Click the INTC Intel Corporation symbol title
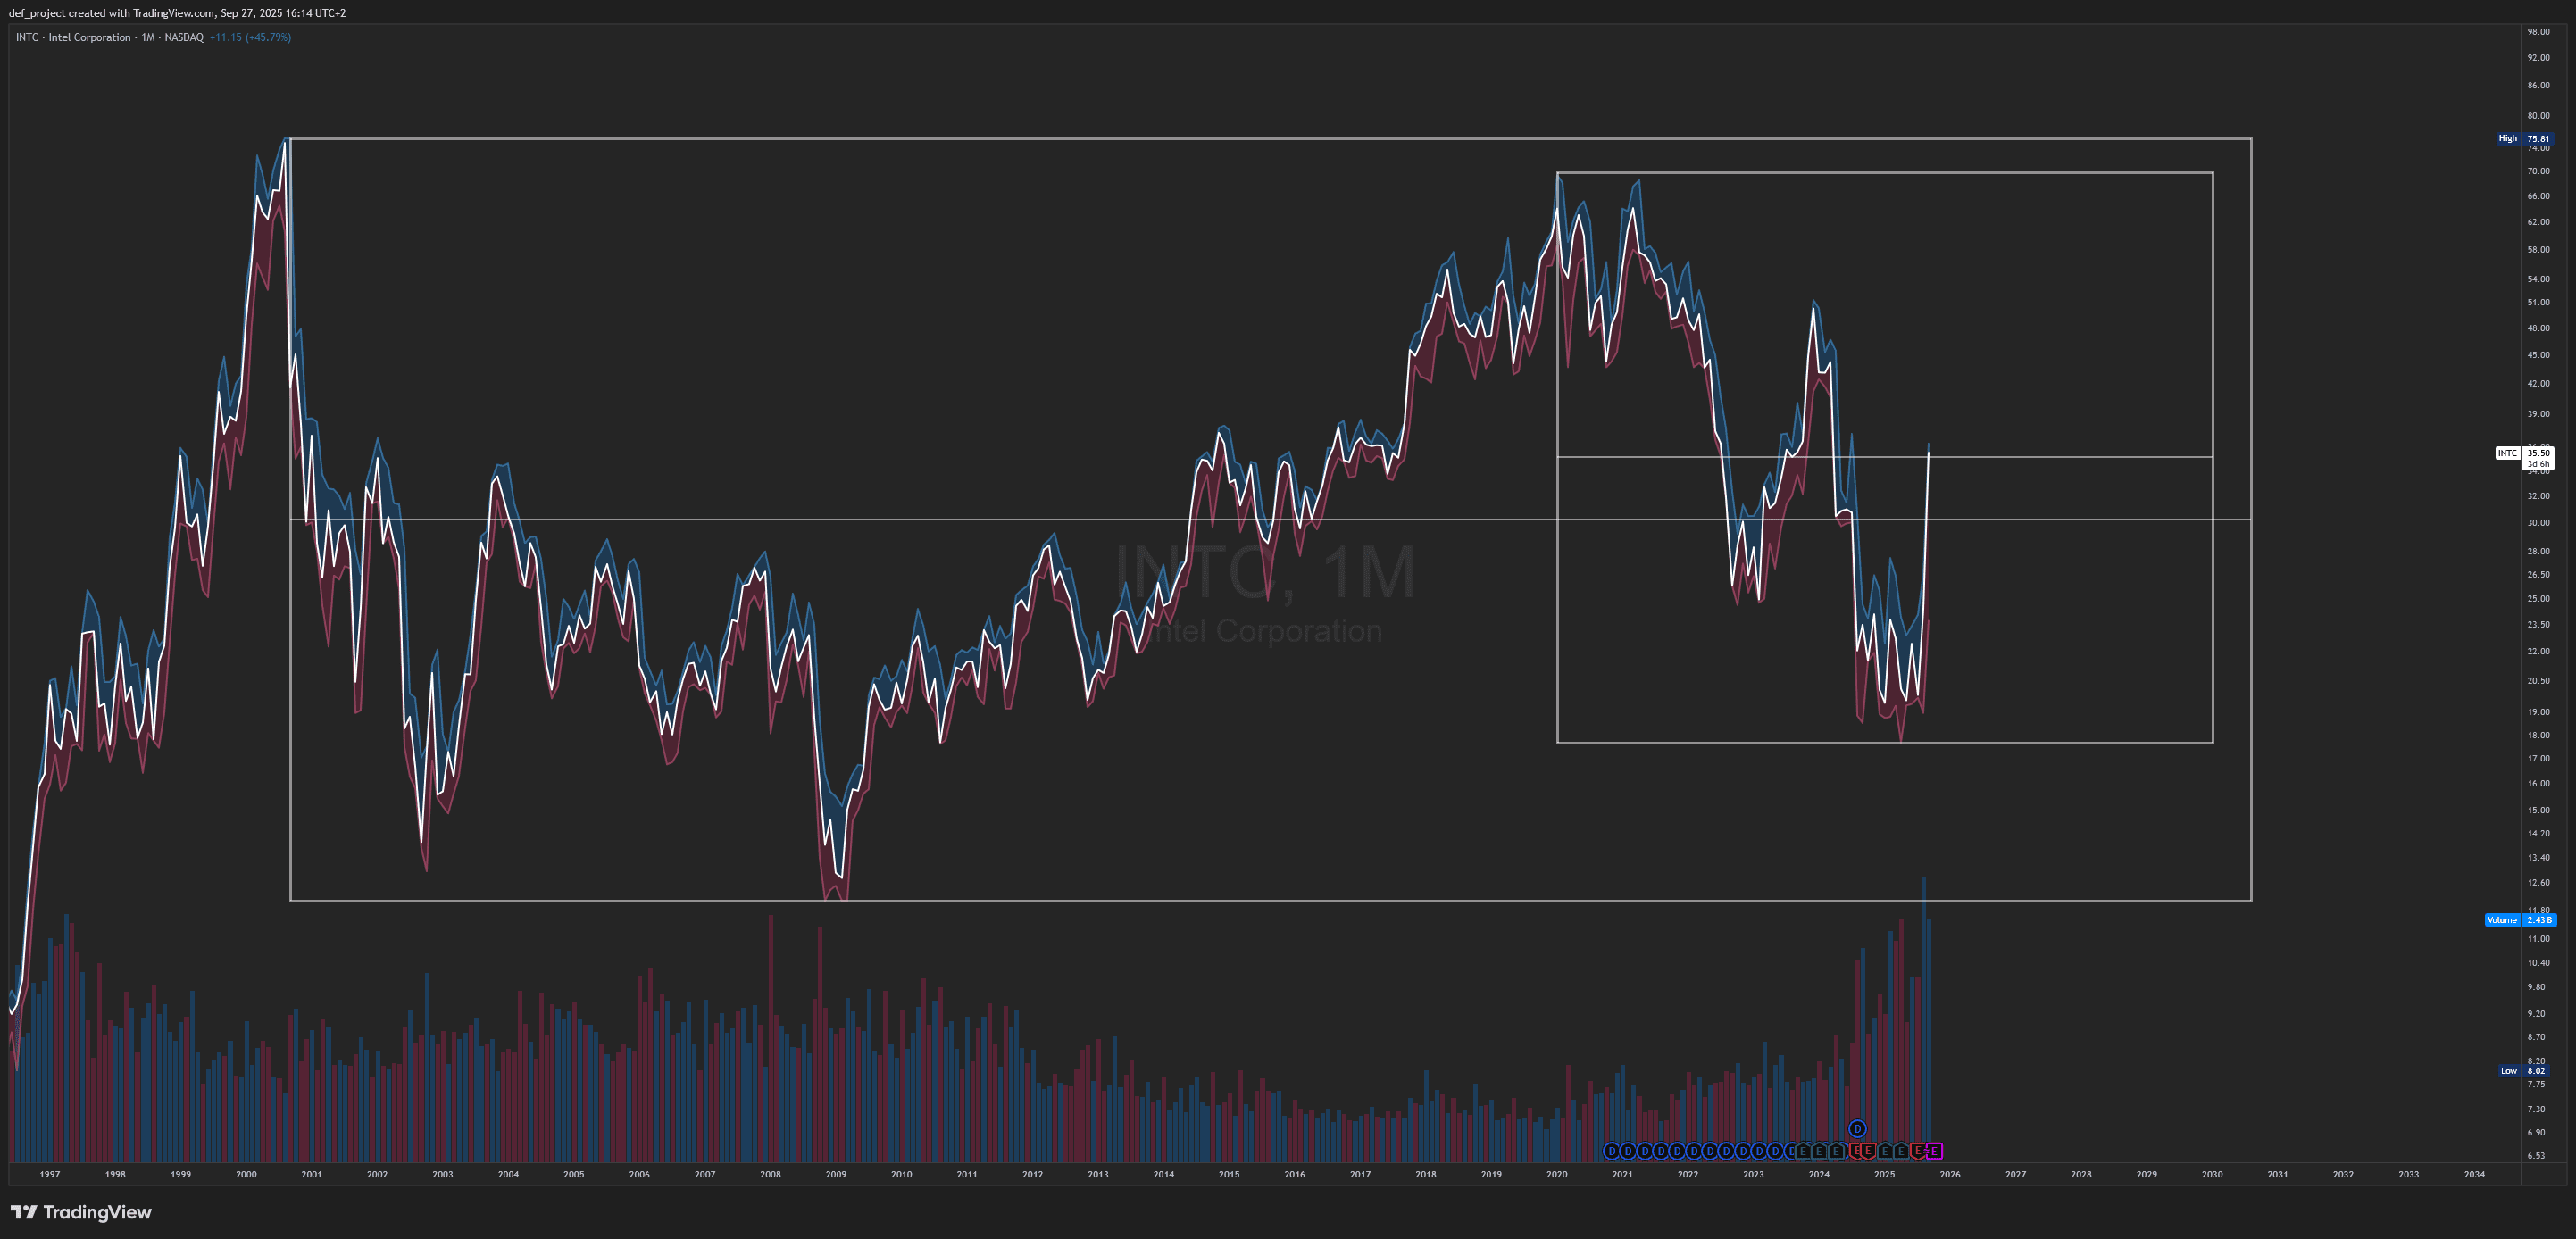 (73, 37)
